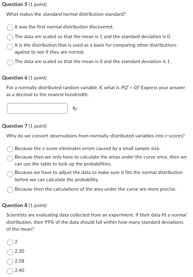
Task: Select the adjust-data-to-fit-distribution answer
Action: click(x=10, y=174)
